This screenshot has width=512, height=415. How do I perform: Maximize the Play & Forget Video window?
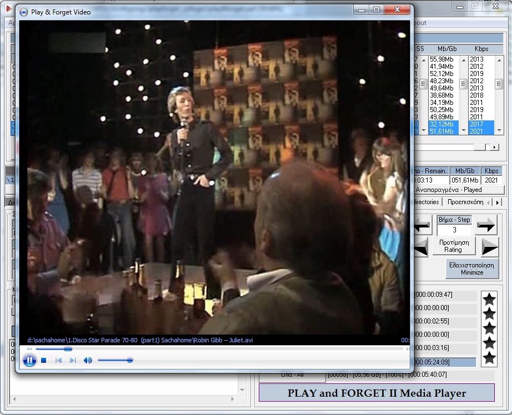point(377,10)
